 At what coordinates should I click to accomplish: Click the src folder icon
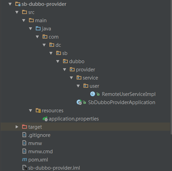pos(25,12)
